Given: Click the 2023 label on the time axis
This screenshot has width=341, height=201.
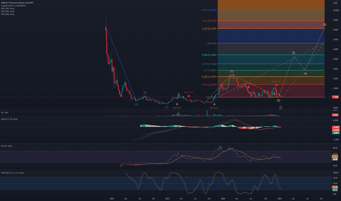Looking at the screenshot, I should pos(167,198).
